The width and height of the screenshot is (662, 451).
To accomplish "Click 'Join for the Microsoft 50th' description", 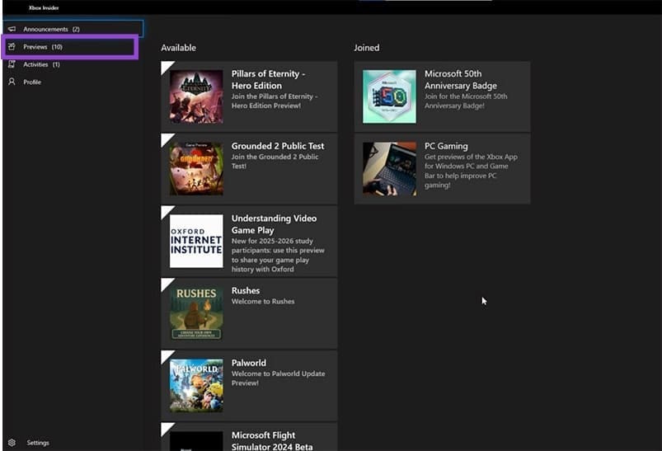I will [466, 101].
